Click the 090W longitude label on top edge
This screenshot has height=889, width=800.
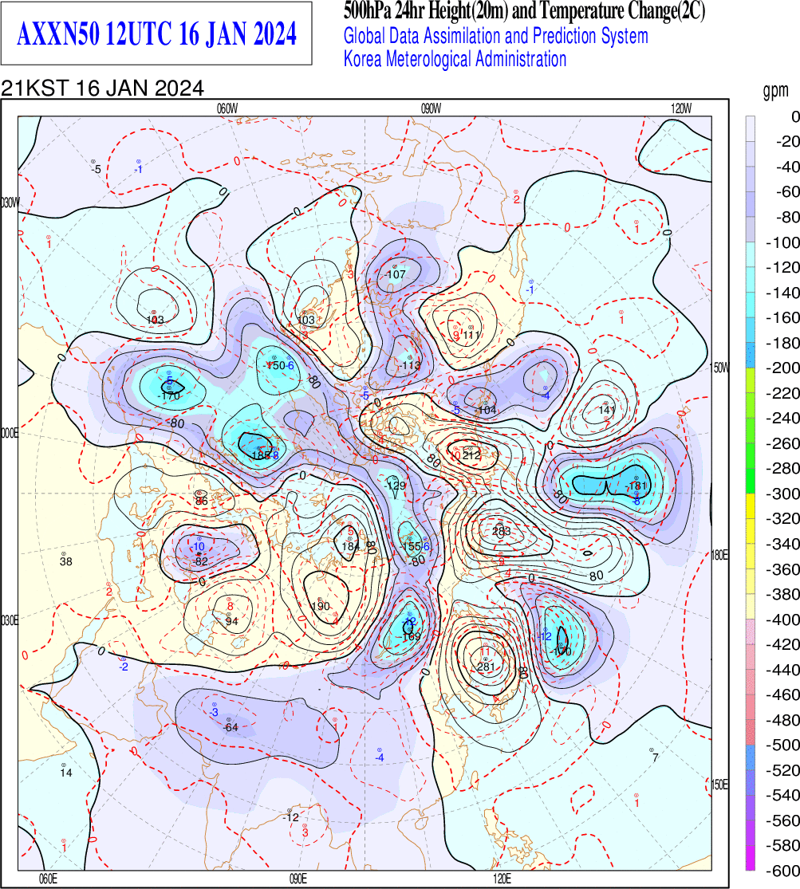(432, 109)
